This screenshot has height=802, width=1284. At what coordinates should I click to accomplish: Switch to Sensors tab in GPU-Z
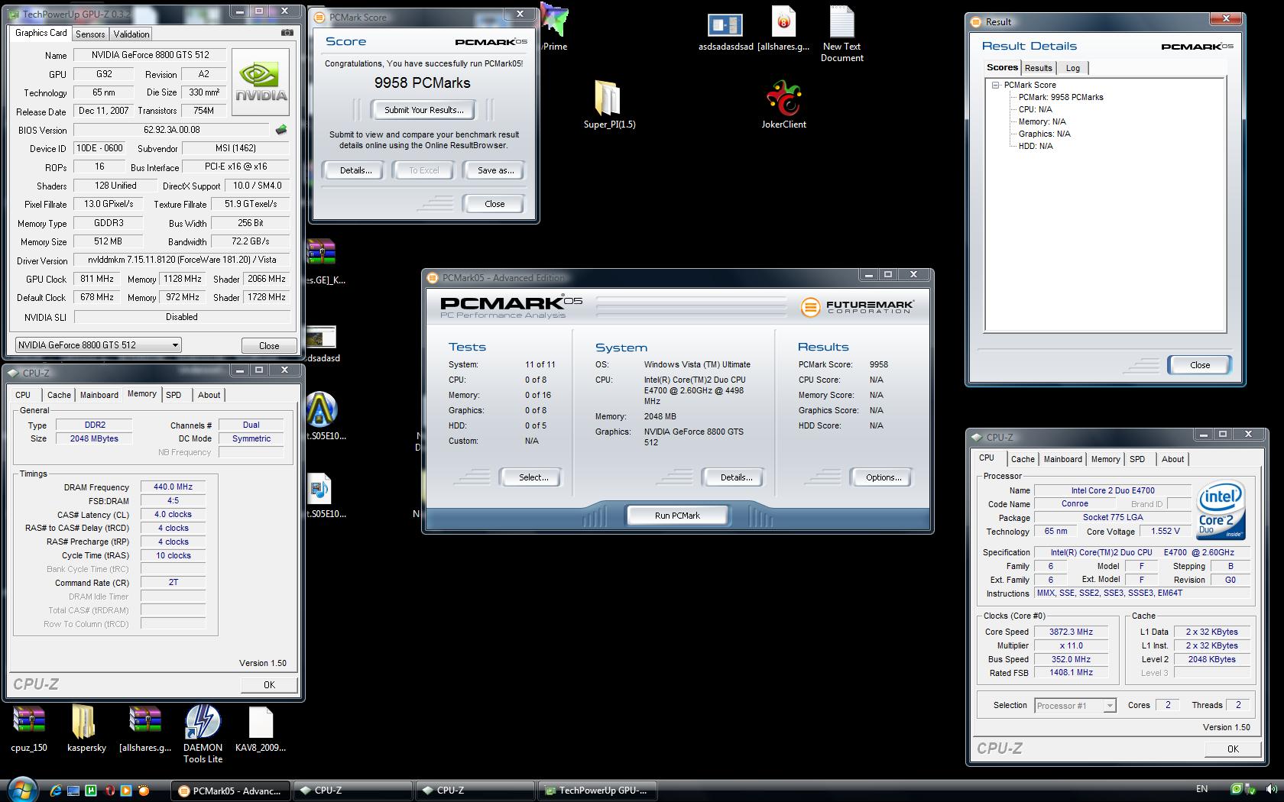(x=90, y=34)
